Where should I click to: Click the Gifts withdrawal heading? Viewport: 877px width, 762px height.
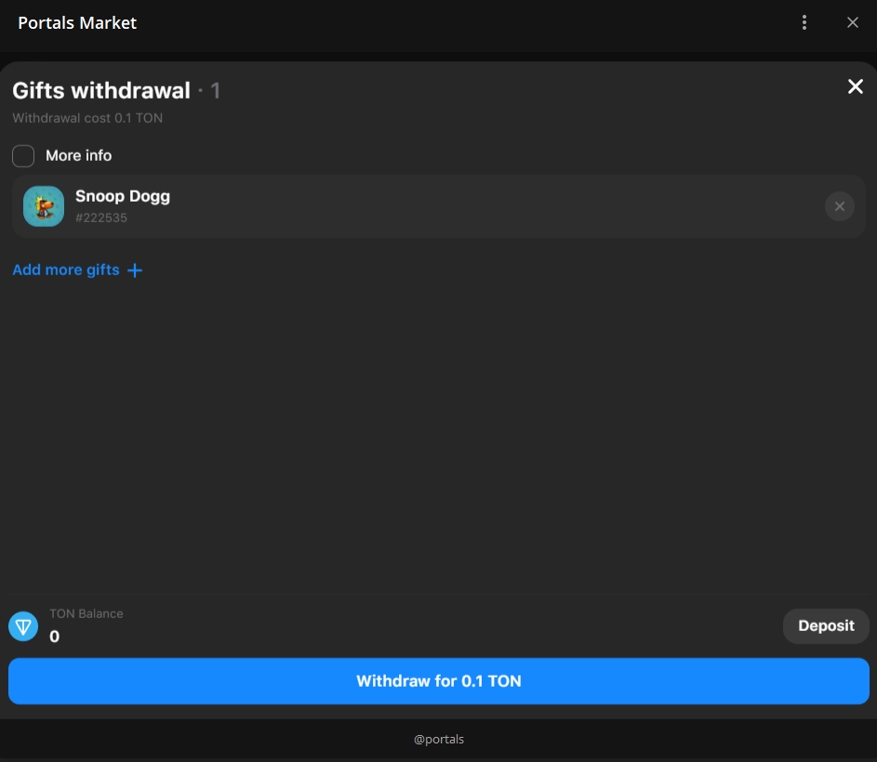tap(100, 90)
